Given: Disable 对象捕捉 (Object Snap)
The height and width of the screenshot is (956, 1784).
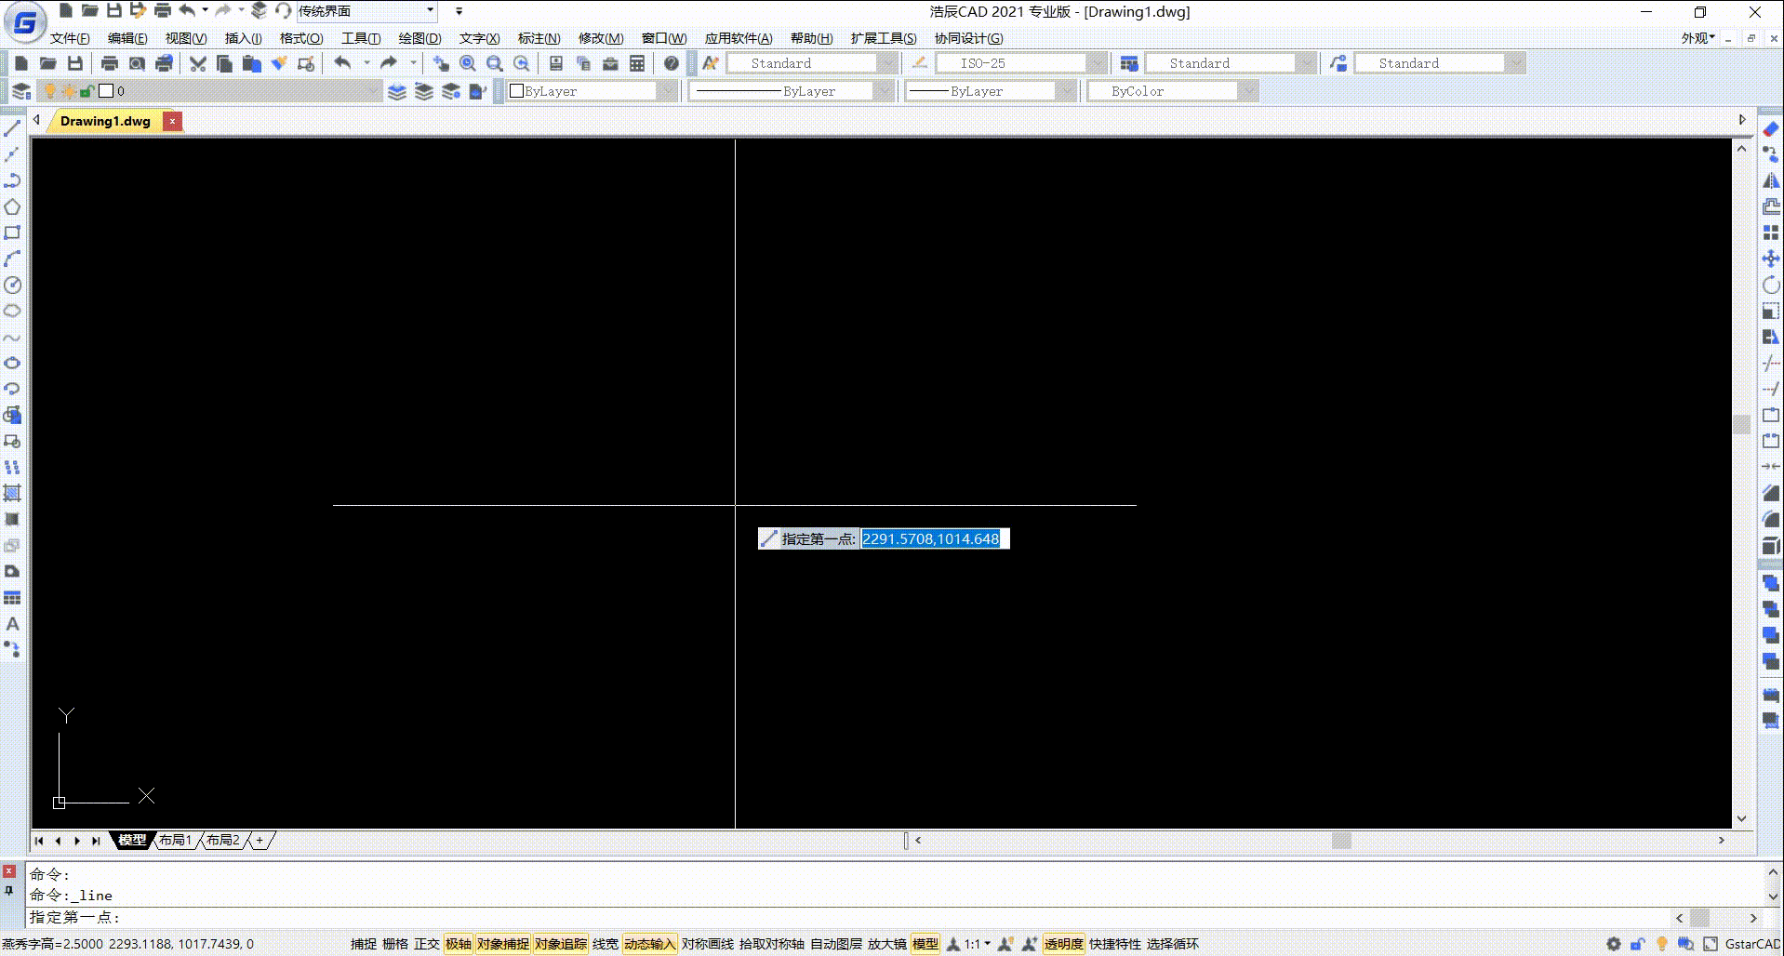Looking at the screenshot, I should 503,944.
